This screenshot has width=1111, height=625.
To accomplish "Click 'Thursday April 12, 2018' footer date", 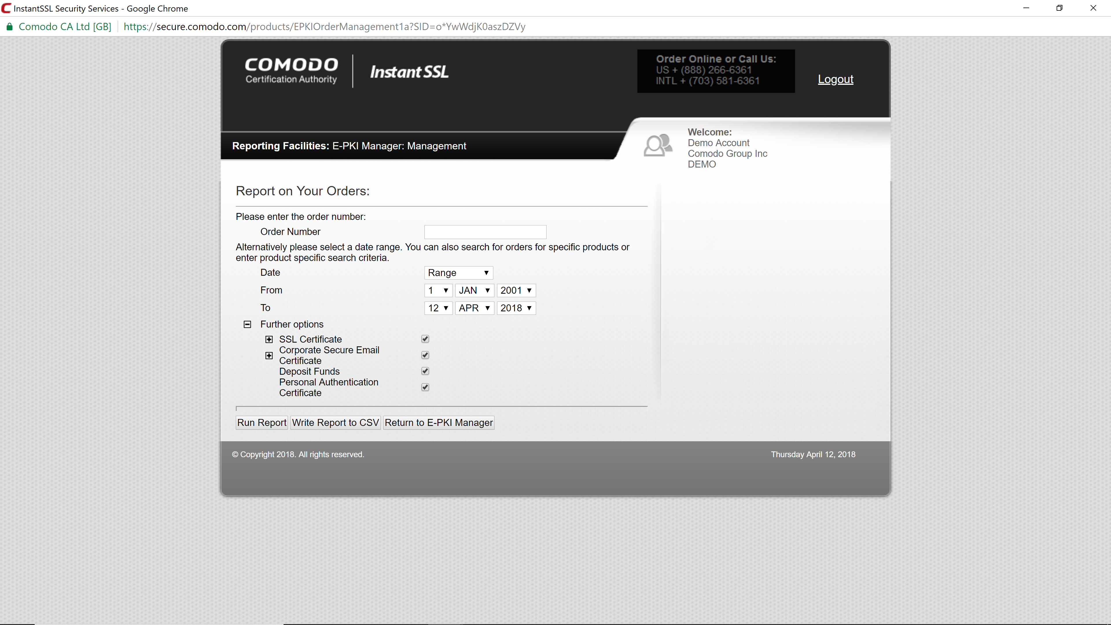I will click(x=813, y=454).
